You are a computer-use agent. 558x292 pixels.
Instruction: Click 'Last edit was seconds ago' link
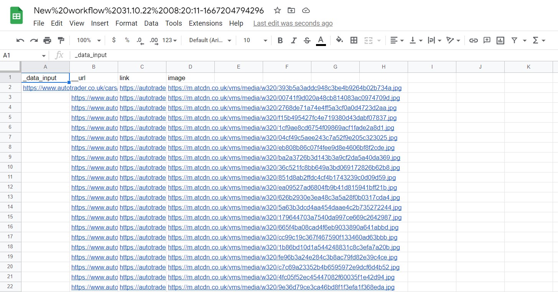click(293, 23)
